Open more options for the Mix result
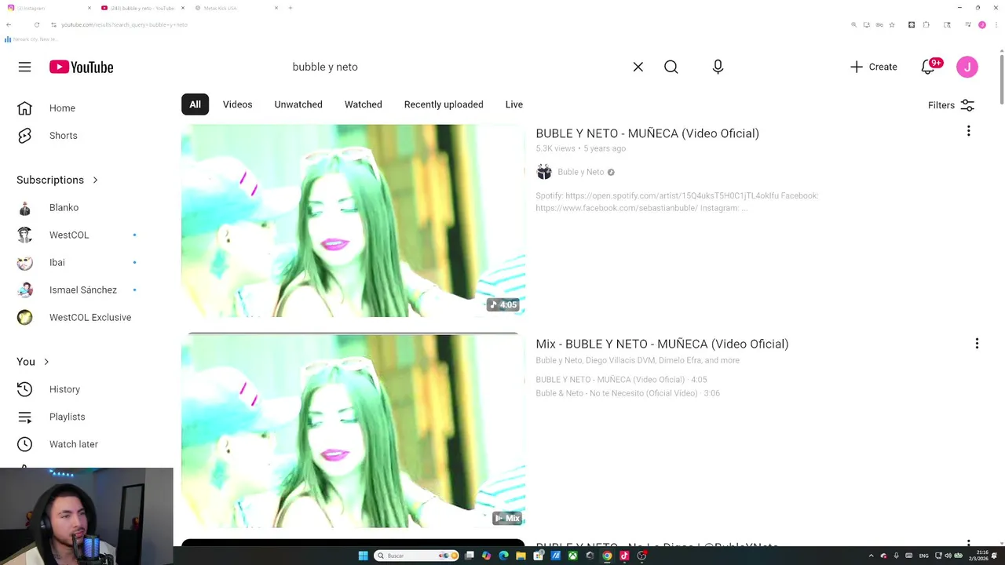 point(977,344)
